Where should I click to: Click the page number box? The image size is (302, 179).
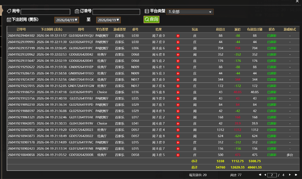coord(272,175)
